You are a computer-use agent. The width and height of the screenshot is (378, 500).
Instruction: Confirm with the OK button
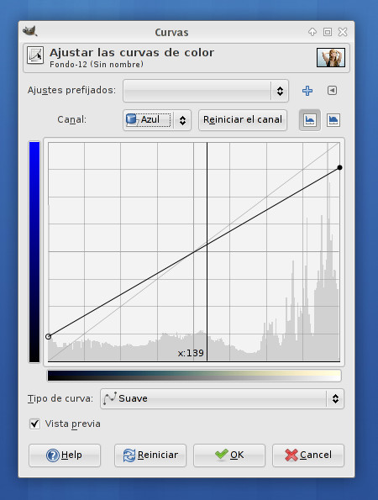pos(229,455)
